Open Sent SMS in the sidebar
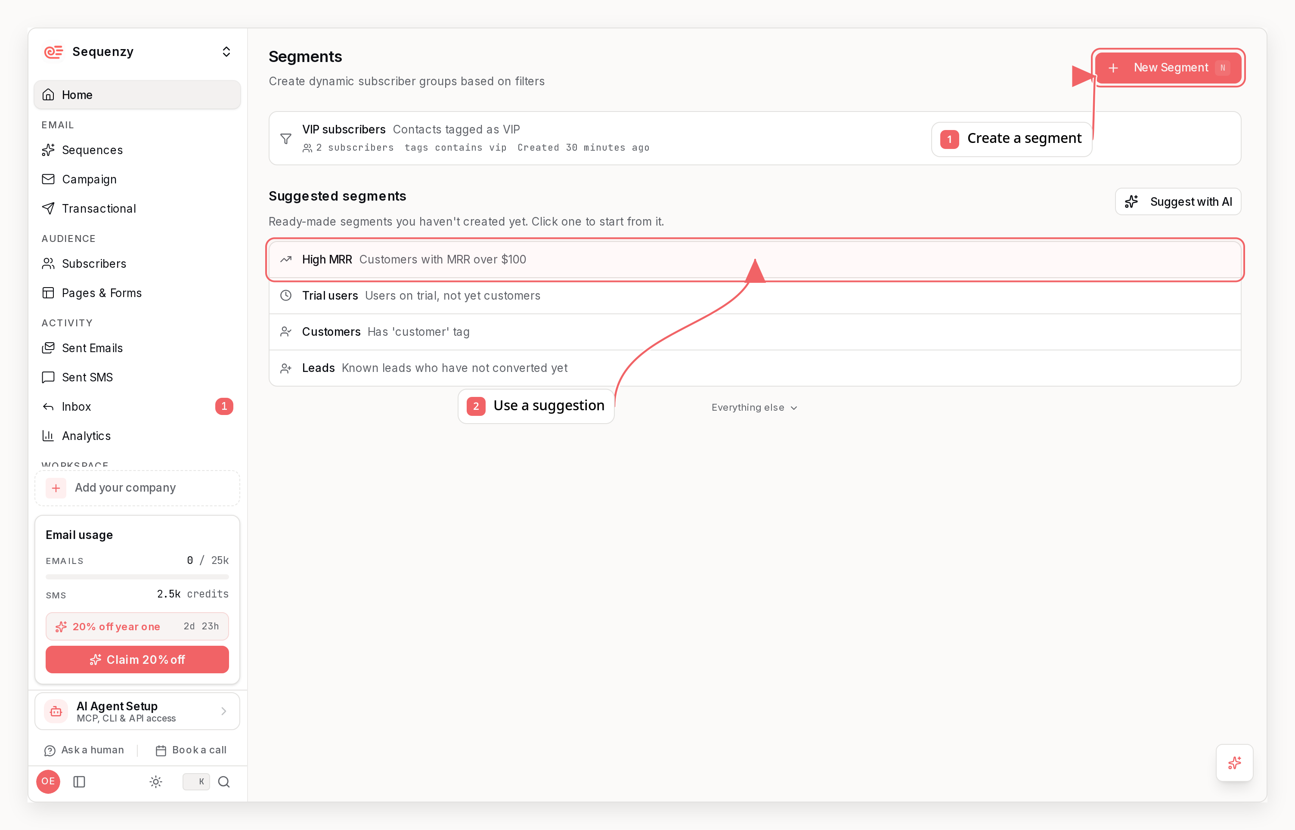The image size is (1295, 830). (x=137, y=377)
